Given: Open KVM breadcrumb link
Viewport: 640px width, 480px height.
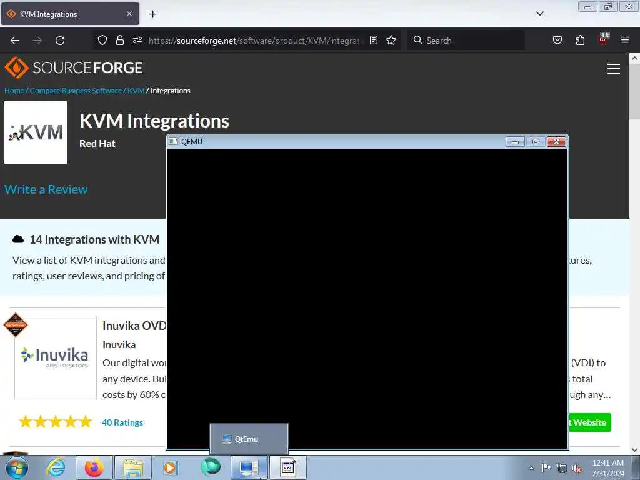Looking at the screenshot, I should tap(136, 91).
